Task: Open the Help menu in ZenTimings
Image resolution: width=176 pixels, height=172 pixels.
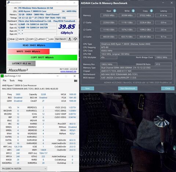Action: (20, 81)
